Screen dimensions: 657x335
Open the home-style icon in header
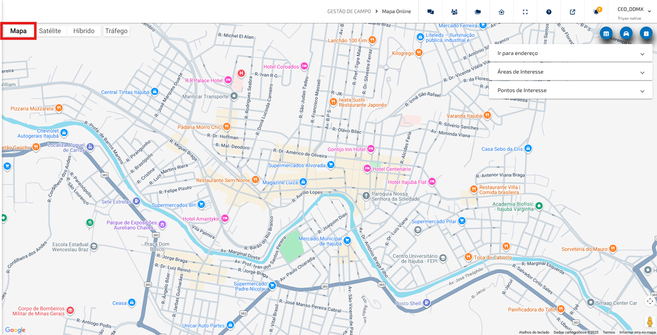(x=502, y=12)
